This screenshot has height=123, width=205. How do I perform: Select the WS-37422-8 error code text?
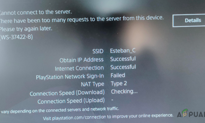pos(16,37)
